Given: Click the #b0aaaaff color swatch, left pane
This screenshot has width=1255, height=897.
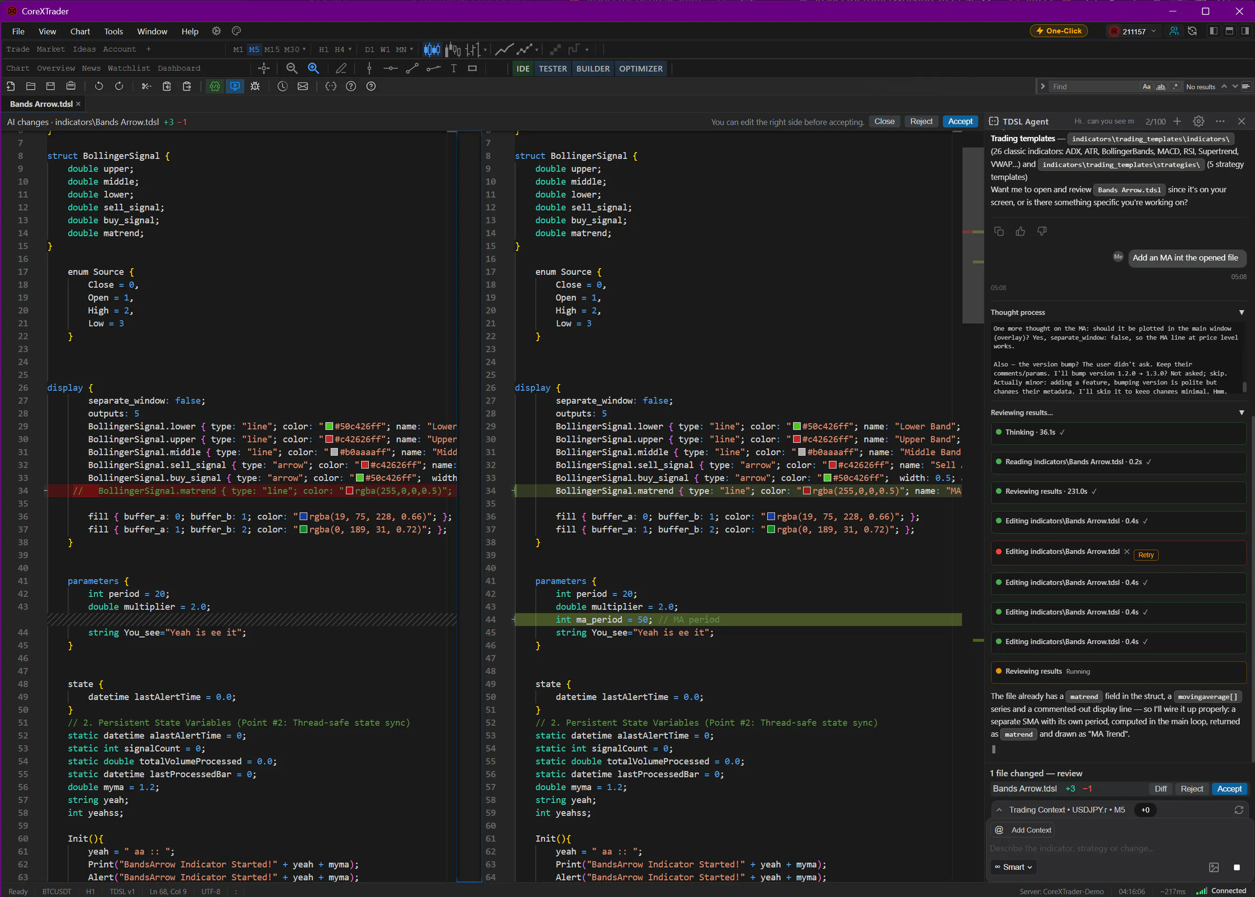Looking at the screenshot, I should pyautogui.click(x=334, y=452).
